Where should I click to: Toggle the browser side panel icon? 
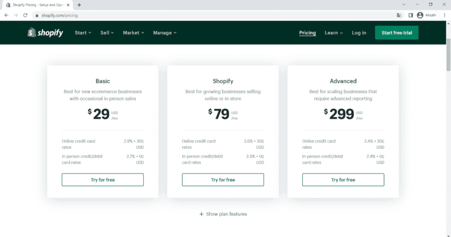411,15
